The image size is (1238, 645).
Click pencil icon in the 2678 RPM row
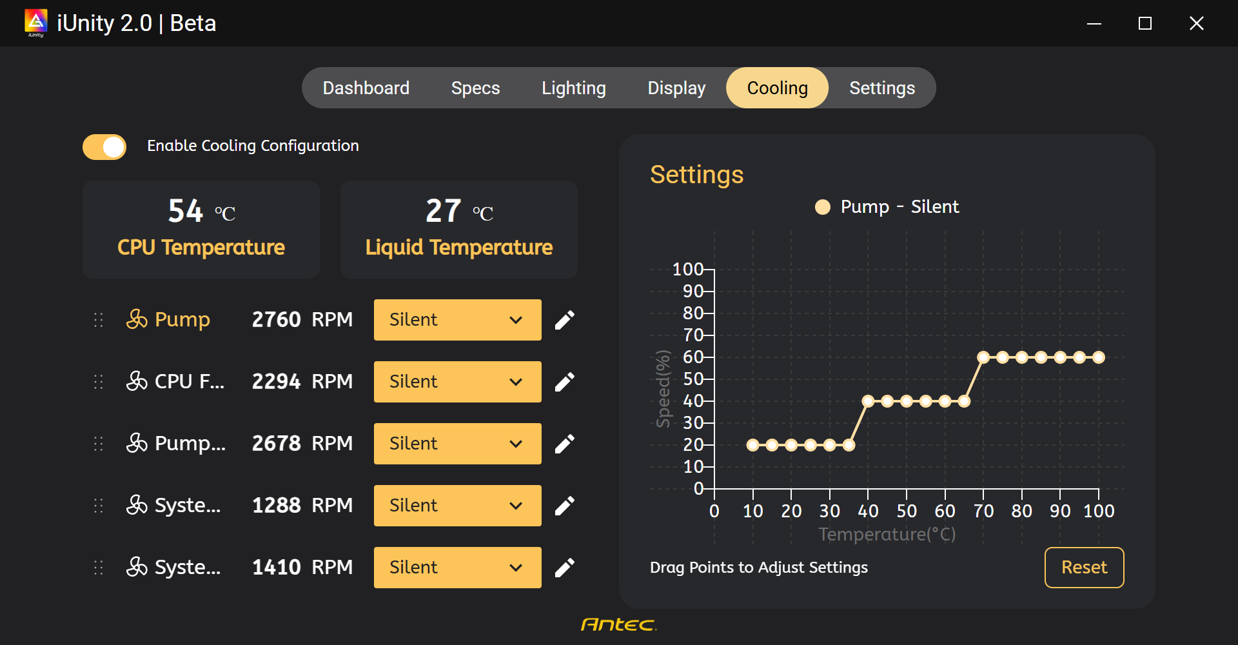pyautogui.click(x=565, y=444)
